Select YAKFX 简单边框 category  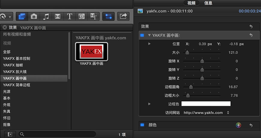pos(16,85)
